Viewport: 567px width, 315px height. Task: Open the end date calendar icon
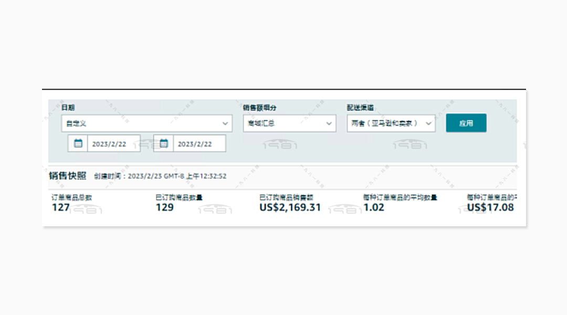point(164,143)
